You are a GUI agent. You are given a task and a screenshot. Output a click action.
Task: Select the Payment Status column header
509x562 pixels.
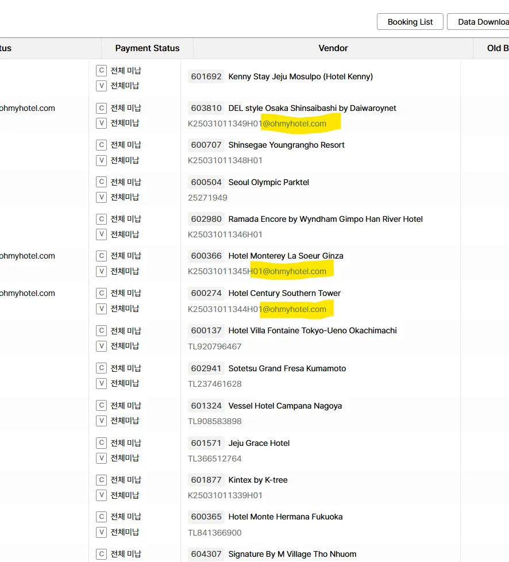[147, 48]
